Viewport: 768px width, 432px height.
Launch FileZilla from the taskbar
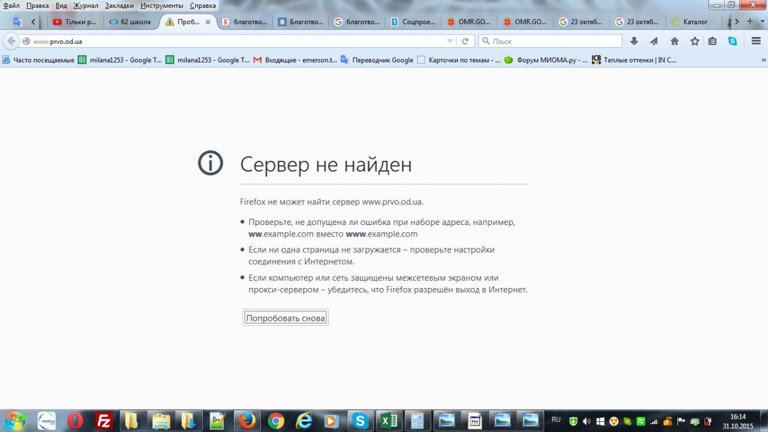point(104,421)
